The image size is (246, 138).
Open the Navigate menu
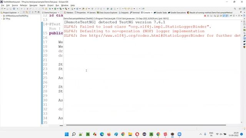click(x=33, y=5)
